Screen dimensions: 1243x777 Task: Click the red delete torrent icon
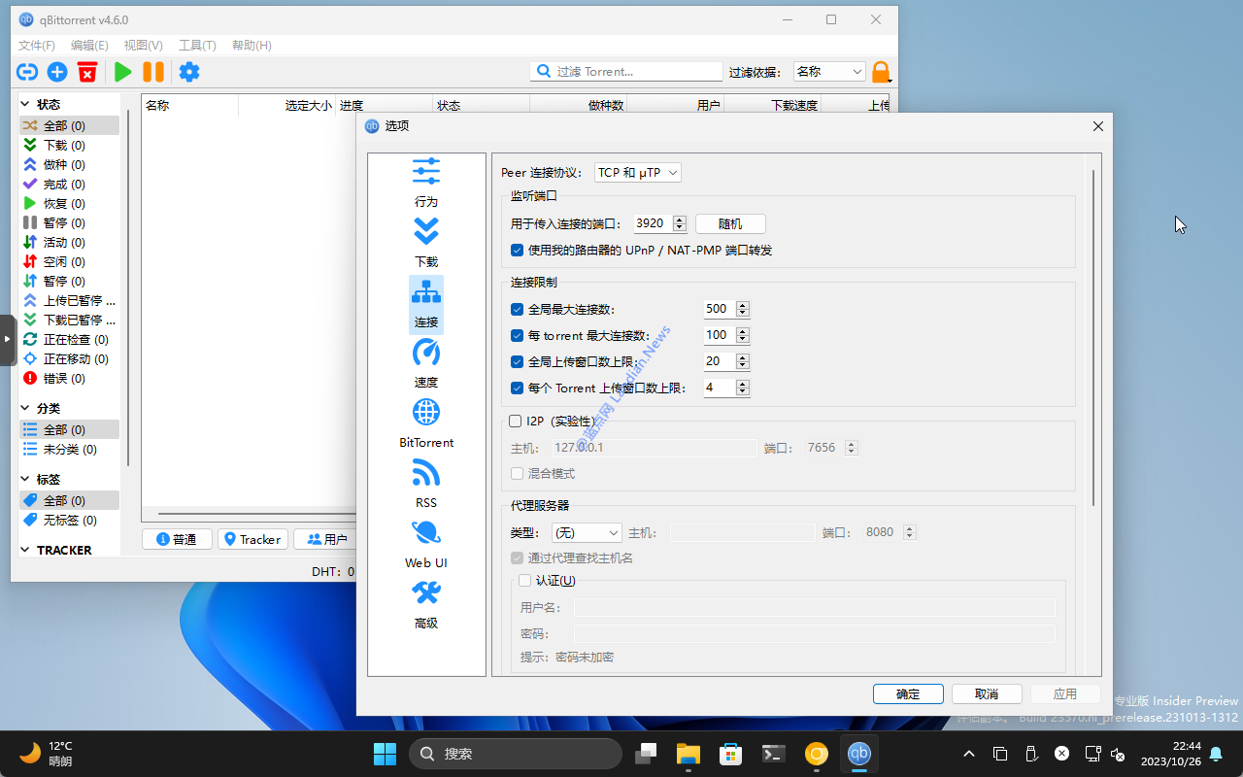(x=87, y=72)
